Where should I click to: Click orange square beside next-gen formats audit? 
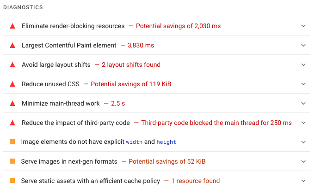12,161
